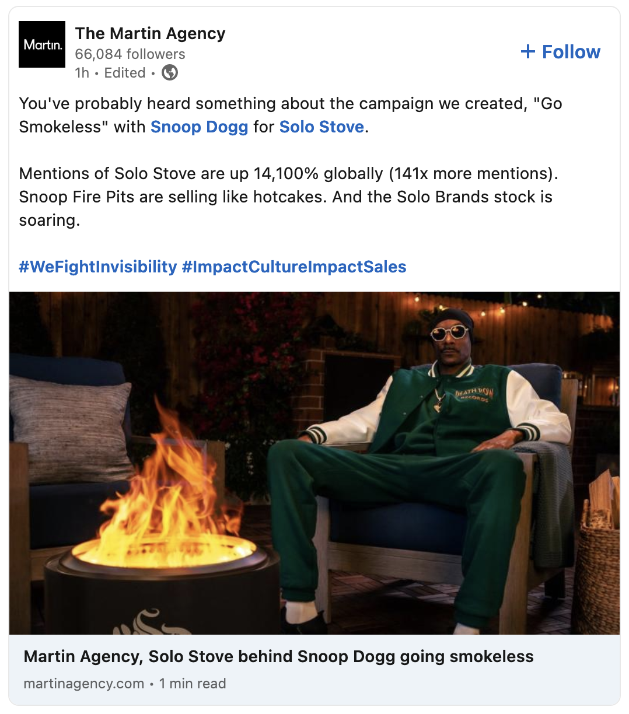Click the plus sign beside Follow
The image size is (629, 714).
tap(528, 52)
